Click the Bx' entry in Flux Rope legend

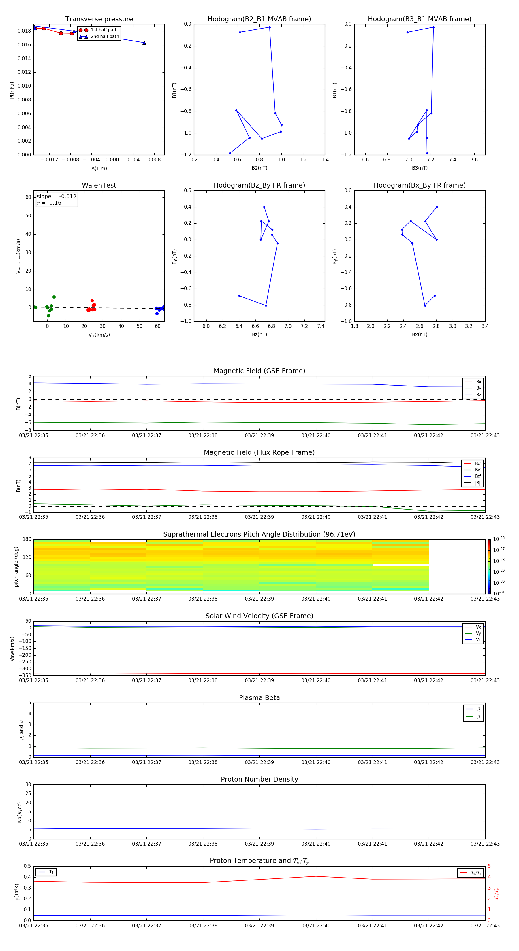pyautogui.click(x=473, y=464)
